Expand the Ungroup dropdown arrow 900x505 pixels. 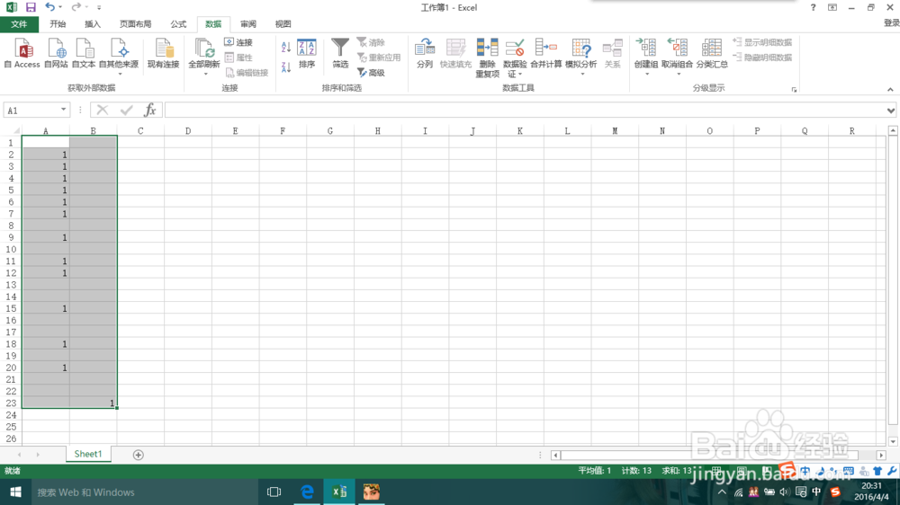coord(678,74)
